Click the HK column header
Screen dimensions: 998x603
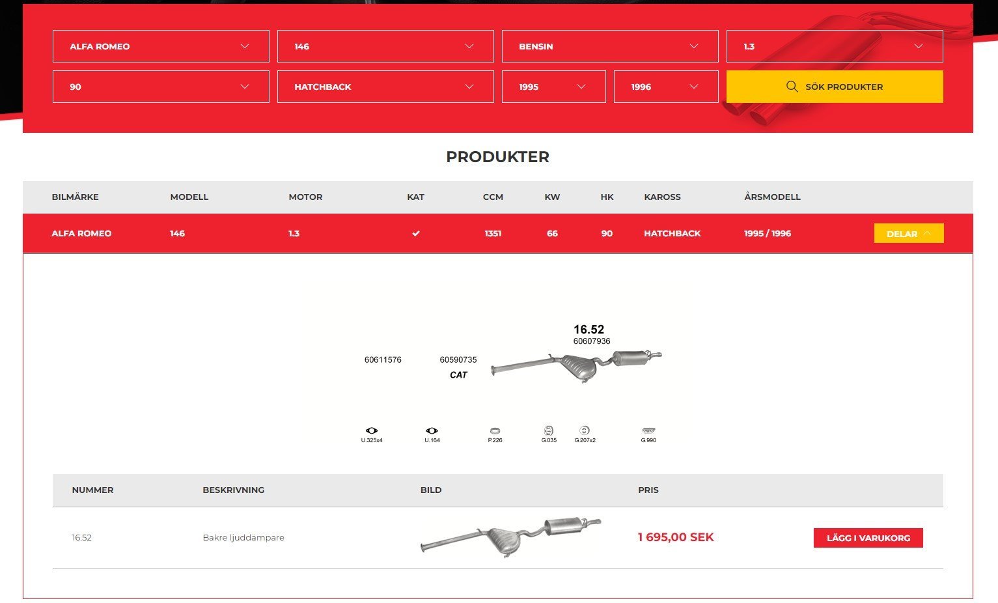[607, 197]
